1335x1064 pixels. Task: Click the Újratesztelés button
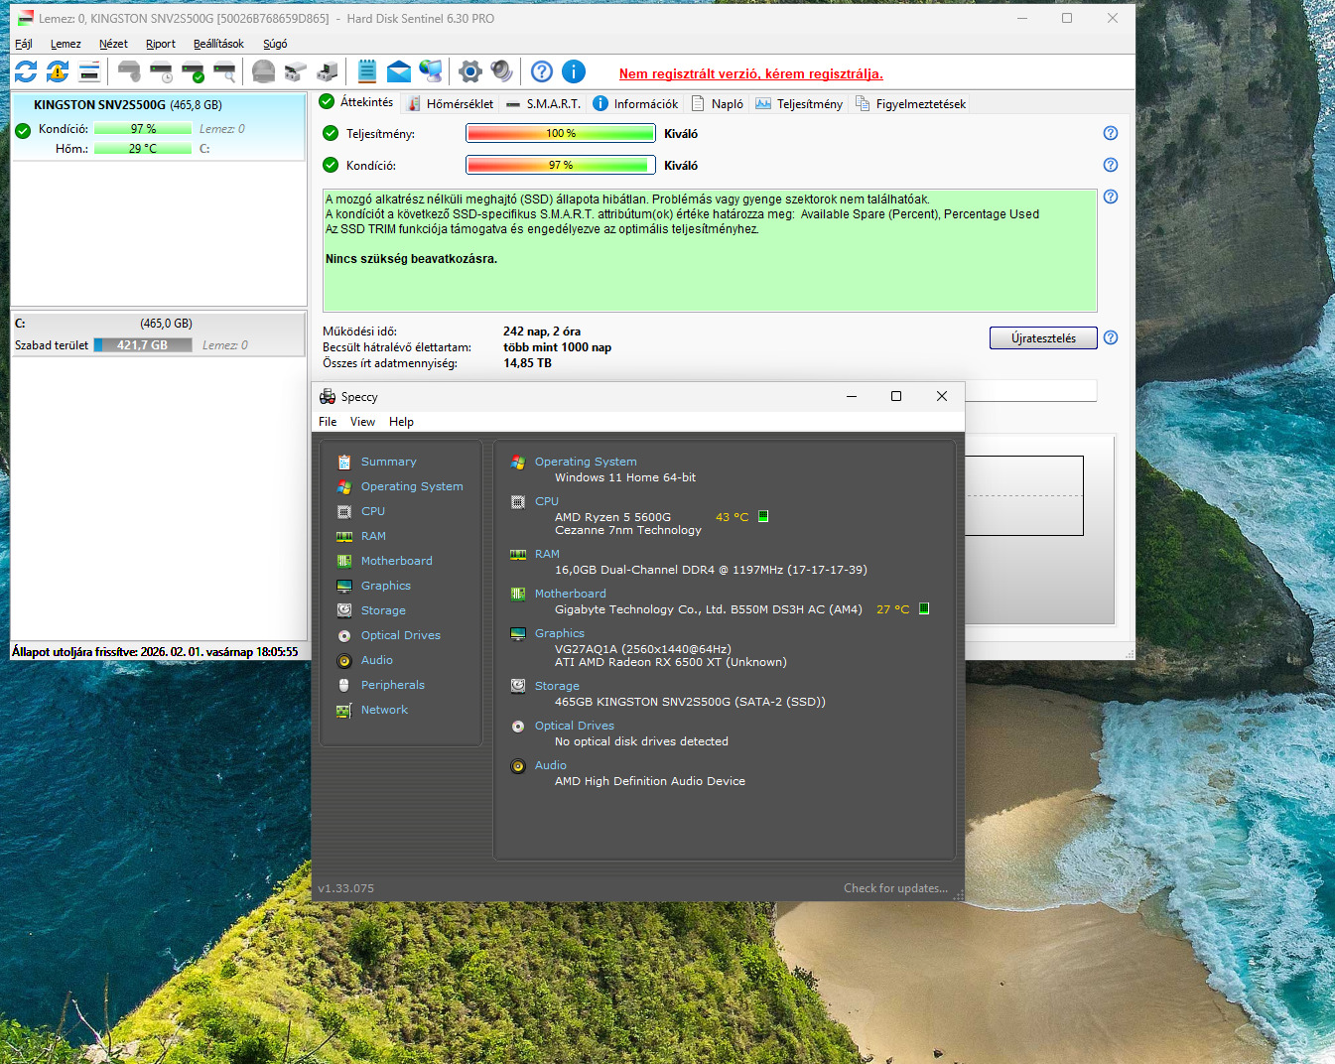(x=1043, y=338)
